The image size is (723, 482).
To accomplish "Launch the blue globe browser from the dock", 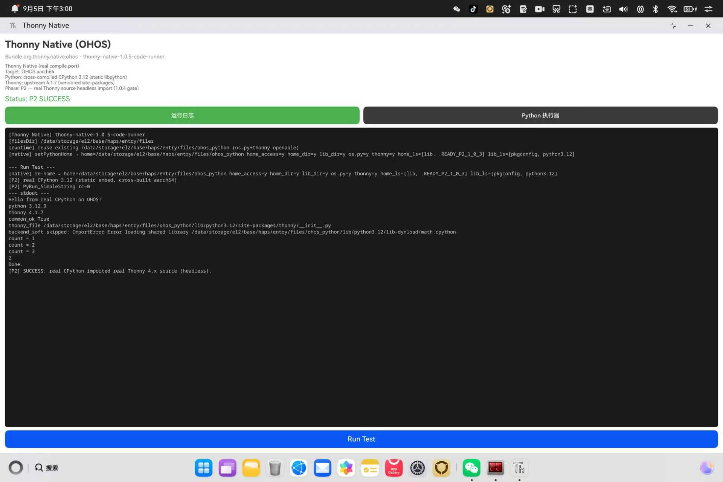I will coord(299,468).
